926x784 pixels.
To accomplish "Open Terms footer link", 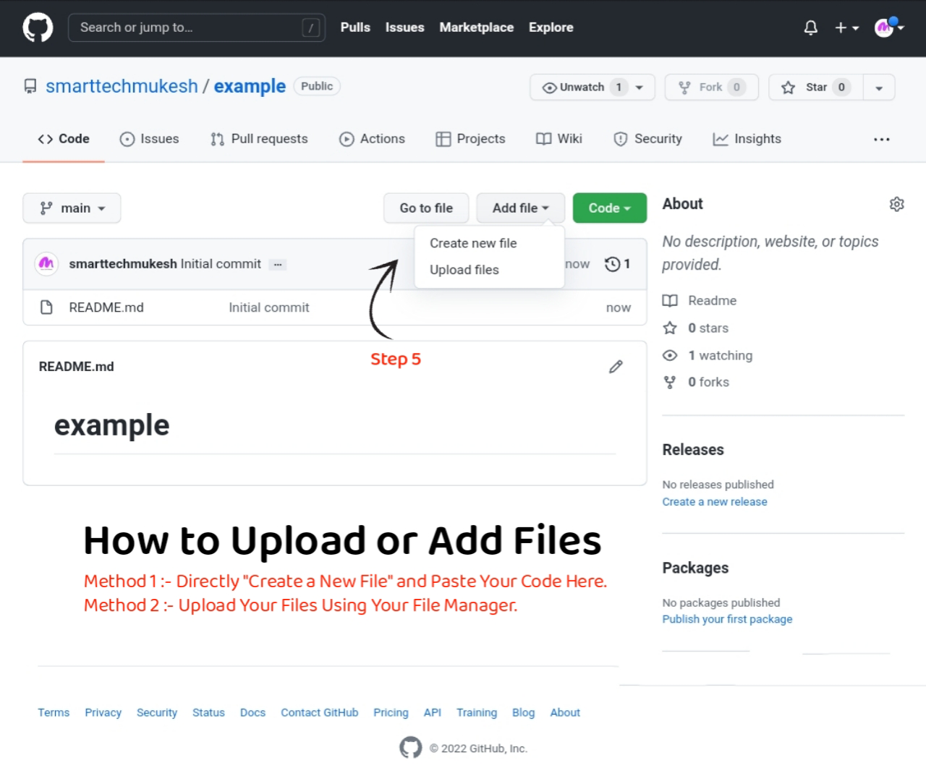I will pyautogui.click(x=54, y=712).
